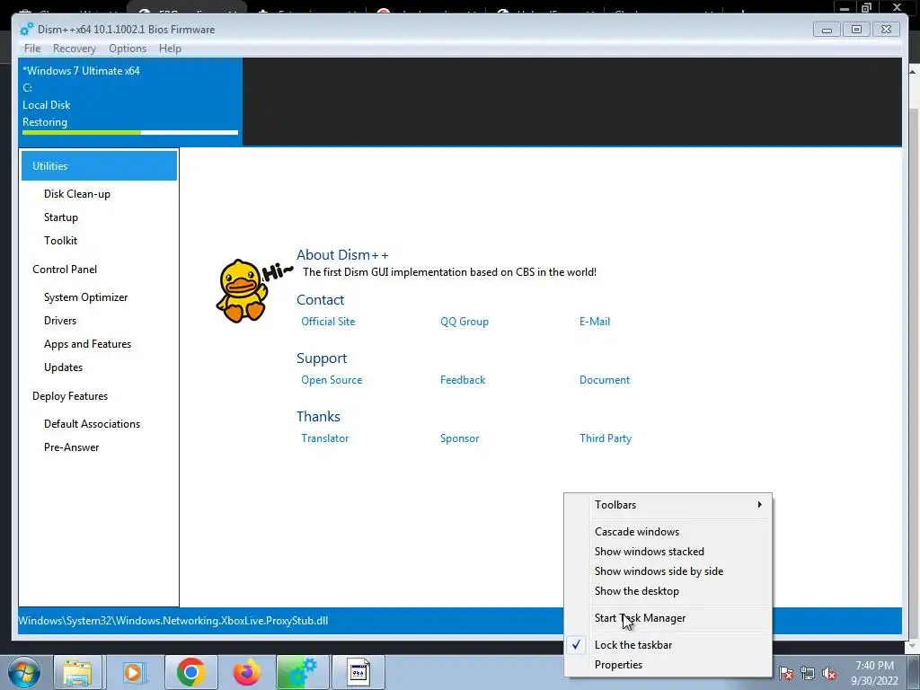Launch the media player taskbar icon
Screen dimensions: 920x690
coord(133,672)
